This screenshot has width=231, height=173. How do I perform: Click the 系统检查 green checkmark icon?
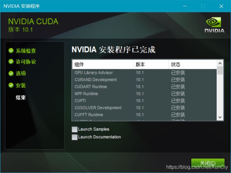point(11,50)
